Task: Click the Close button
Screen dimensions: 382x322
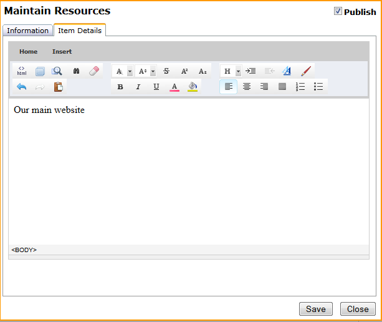Action: click(358, 309)
